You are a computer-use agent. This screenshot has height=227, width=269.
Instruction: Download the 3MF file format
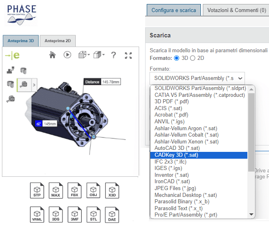(x=75, y=215)
